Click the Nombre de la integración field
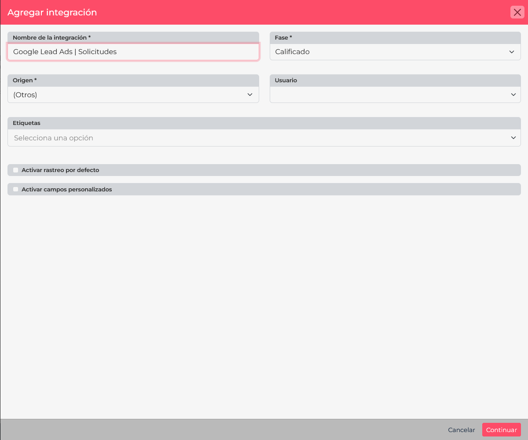Screen dimensions: 528x440 133,52
